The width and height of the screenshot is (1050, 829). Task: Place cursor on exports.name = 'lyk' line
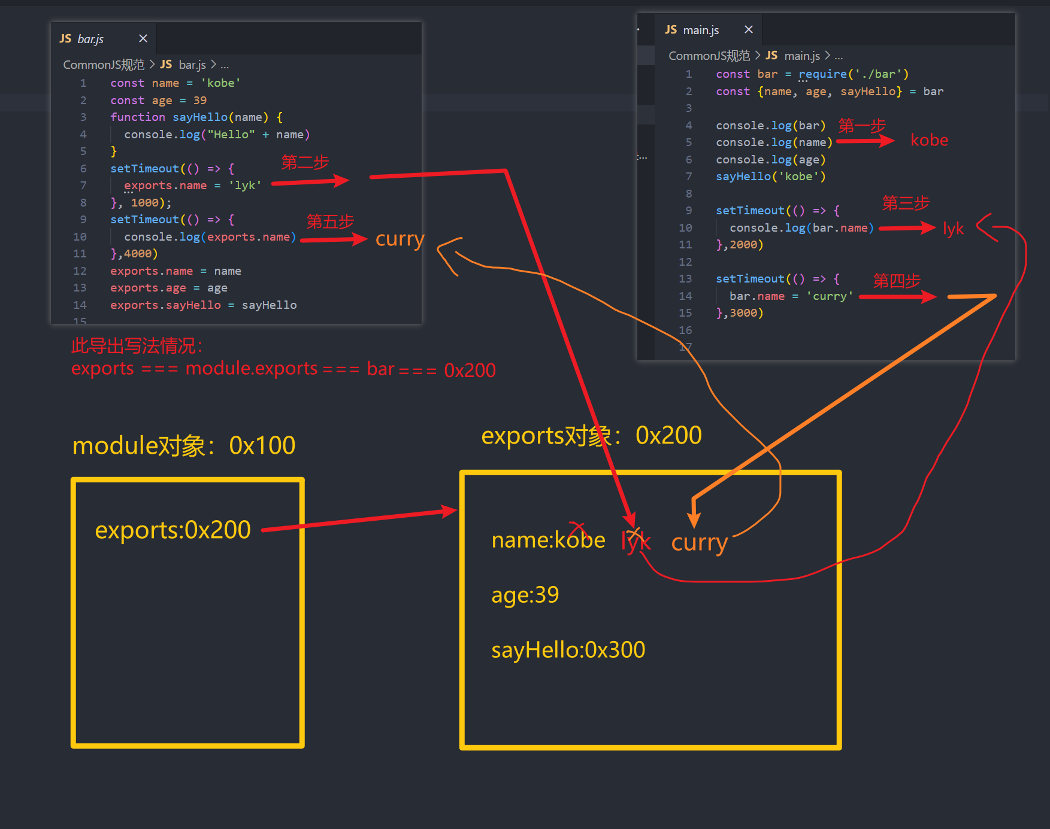point(192,186)
